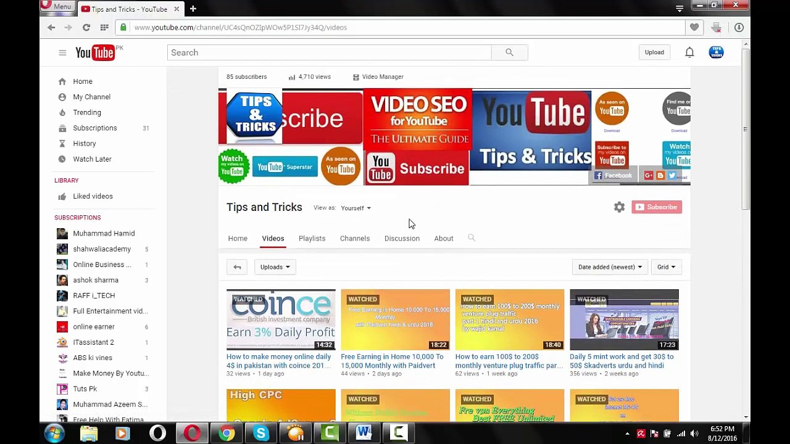The image size is (790, 444).
Task: Open the account avatar menu
Action: [716, 52]
